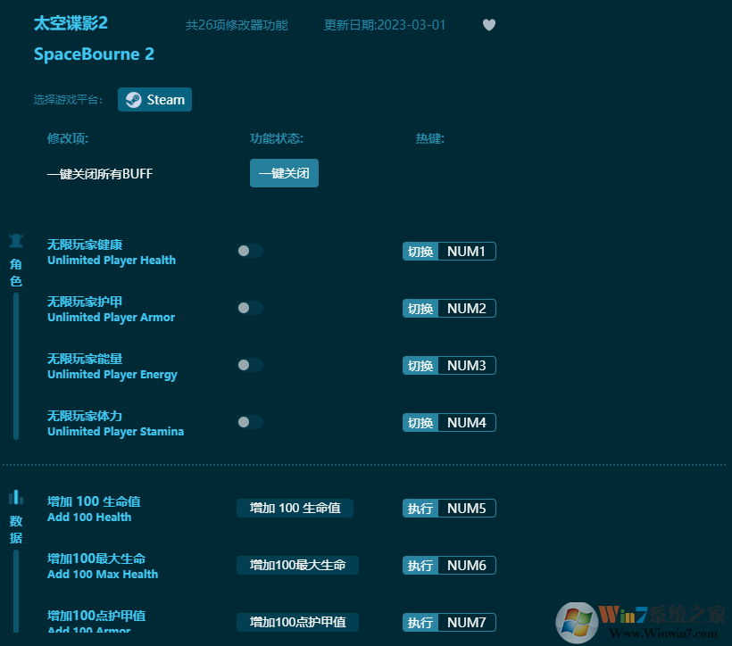Click the character section vertical slider bar

coord(16,366)
